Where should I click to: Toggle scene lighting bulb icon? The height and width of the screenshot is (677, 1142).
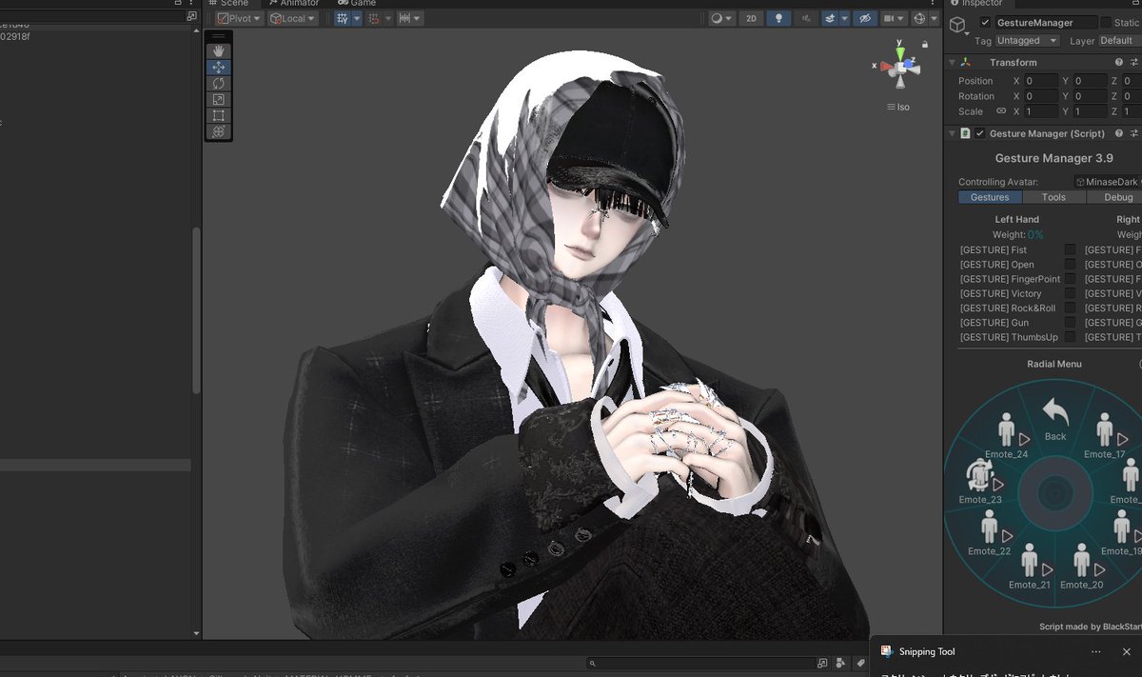click(x=778, y=18)
